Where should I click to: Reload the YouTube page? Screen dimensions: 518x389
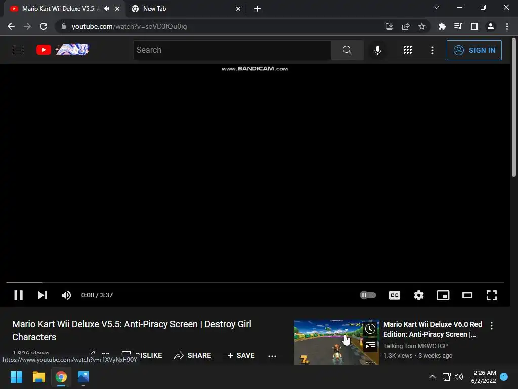pyautogui.click(x=44, y=26)
